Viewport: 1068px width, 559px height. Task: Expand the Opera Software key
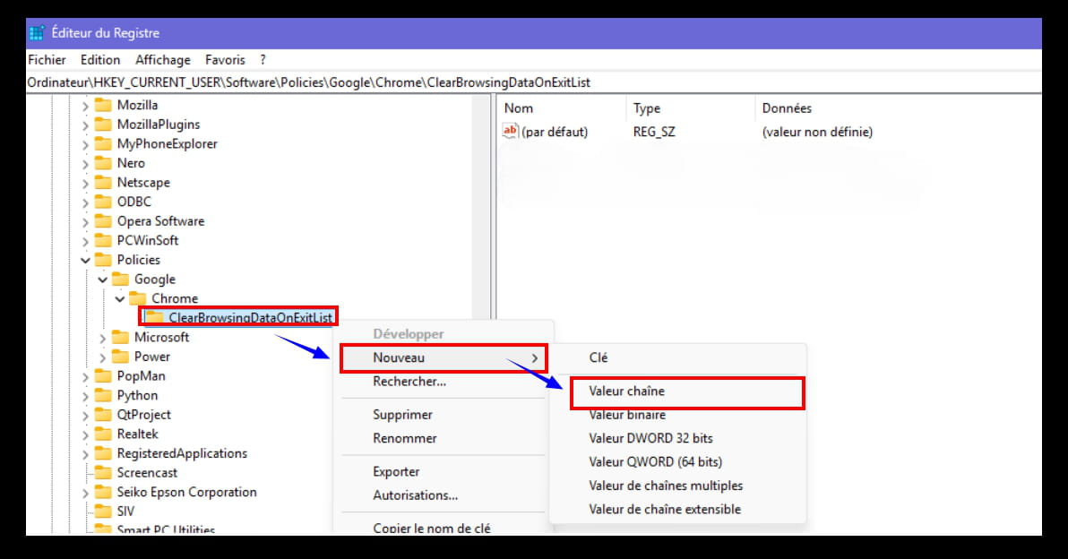point(85,222)
